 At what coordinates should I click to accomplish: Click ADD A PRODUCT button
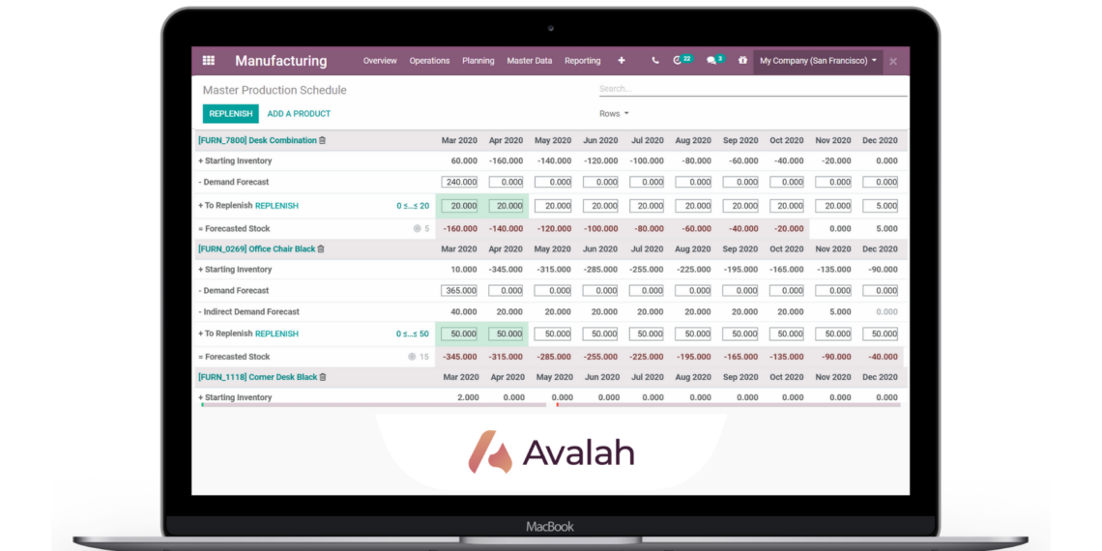299,114
